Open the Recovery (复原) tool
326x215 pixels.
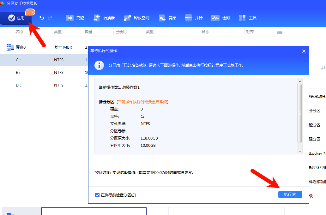(167, 18)
